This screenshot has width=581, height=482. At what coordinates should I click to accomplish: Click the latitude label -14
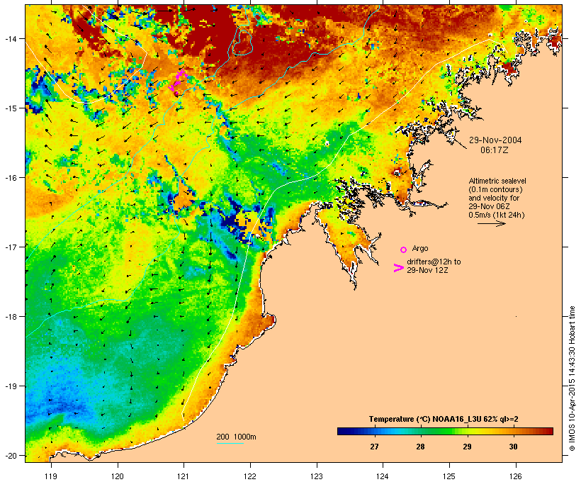tap(10, 38)
